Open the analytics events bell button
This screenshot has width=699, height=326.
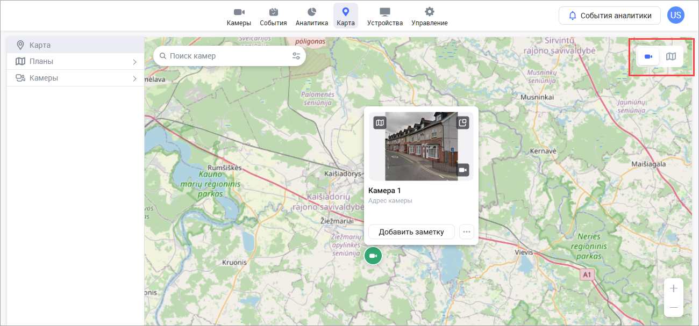click(x=609, y=16)
